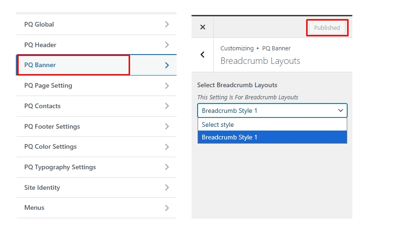Click the chevron beside Site Identity
This screenshot has height=235, width=405.
167,187
